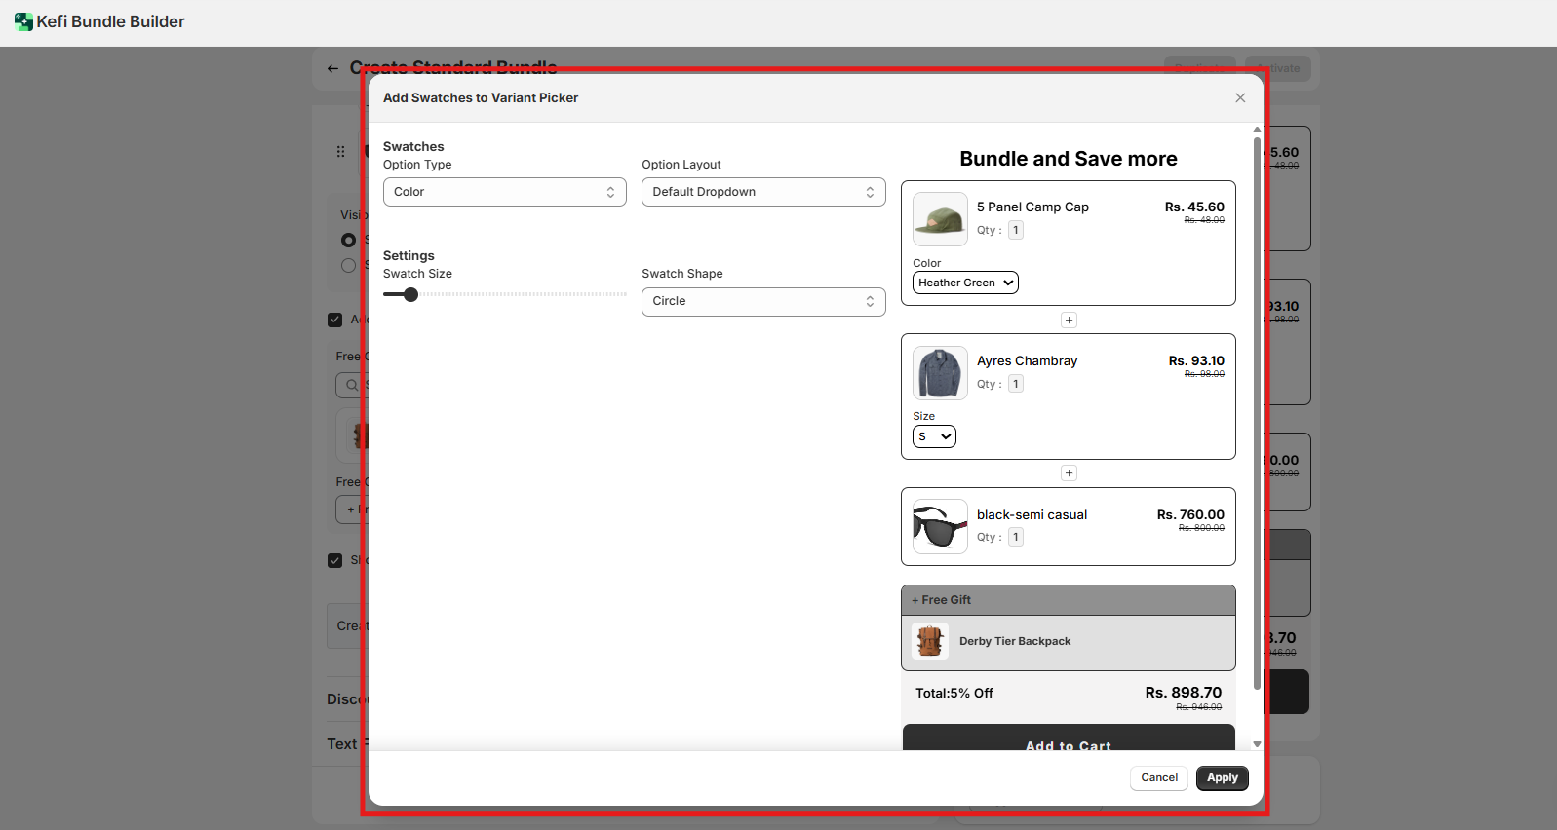Click the drag handle grip icon

pos(340,152)
